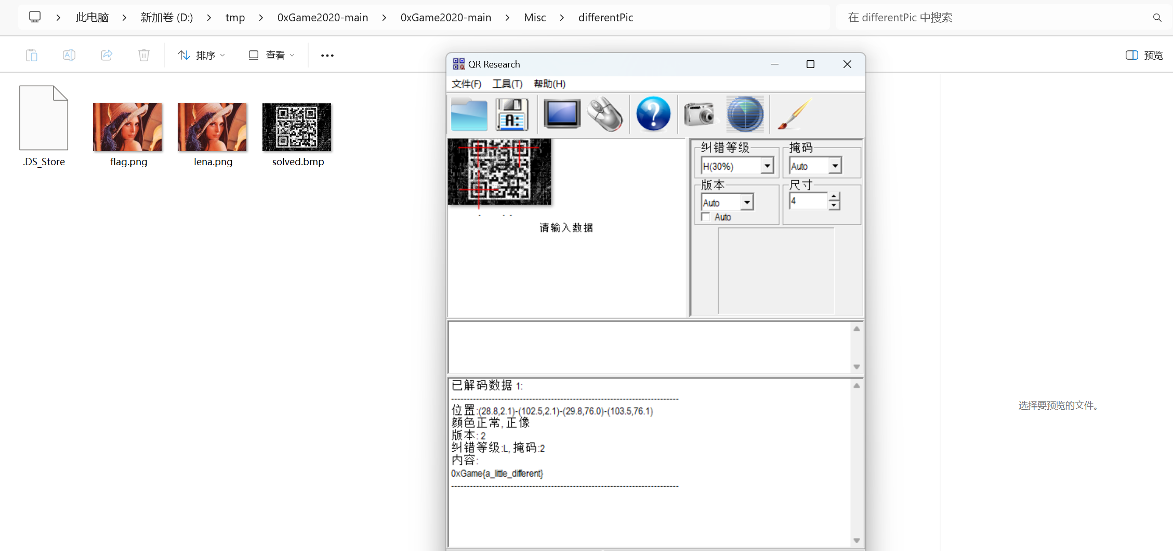Screen dimensions: 1173x551
Task: Open the 查看 view dropdown
Action: 271,55
